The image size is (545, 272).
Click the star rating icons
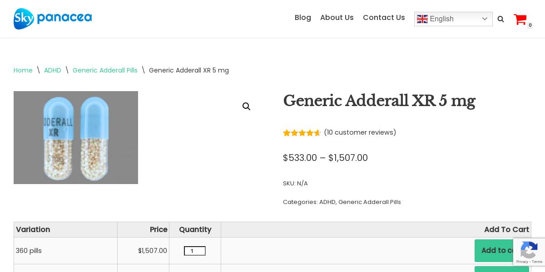click(302, 133)
